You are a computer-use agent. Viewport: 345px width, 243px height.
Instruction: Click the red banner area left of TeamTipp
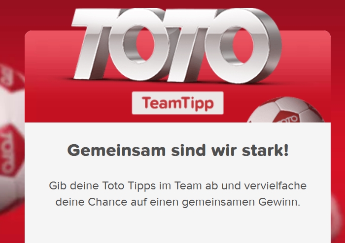pos(78,102)
